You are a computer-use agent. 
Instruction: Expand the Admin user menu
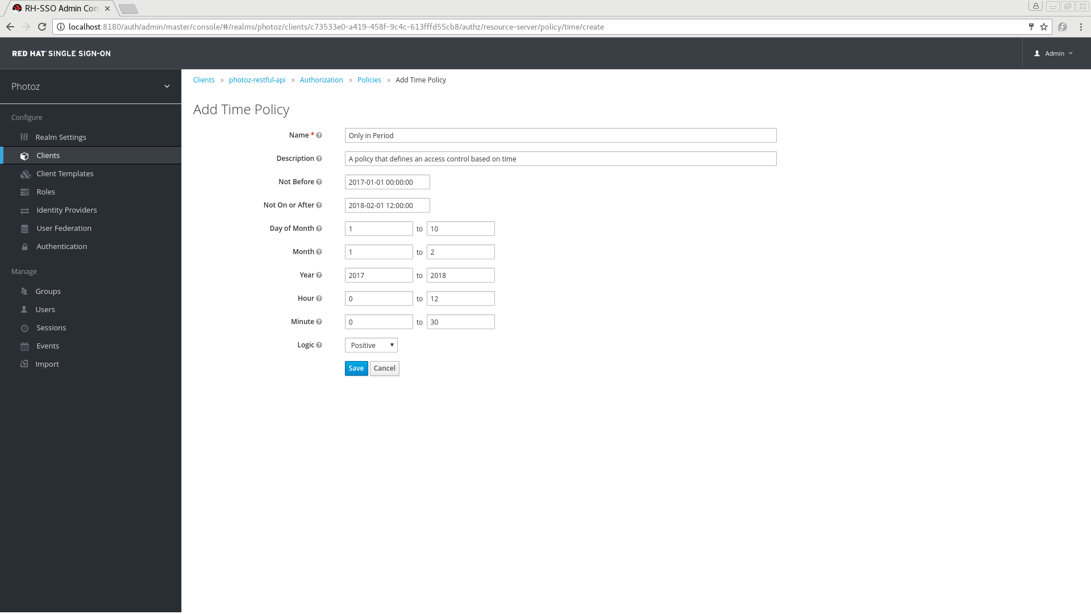[1054, 53]
